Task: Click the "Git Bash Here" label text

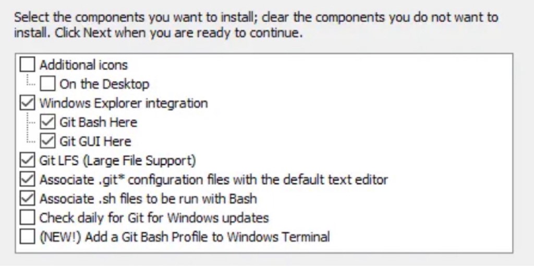Action: (x=98, y=122)
